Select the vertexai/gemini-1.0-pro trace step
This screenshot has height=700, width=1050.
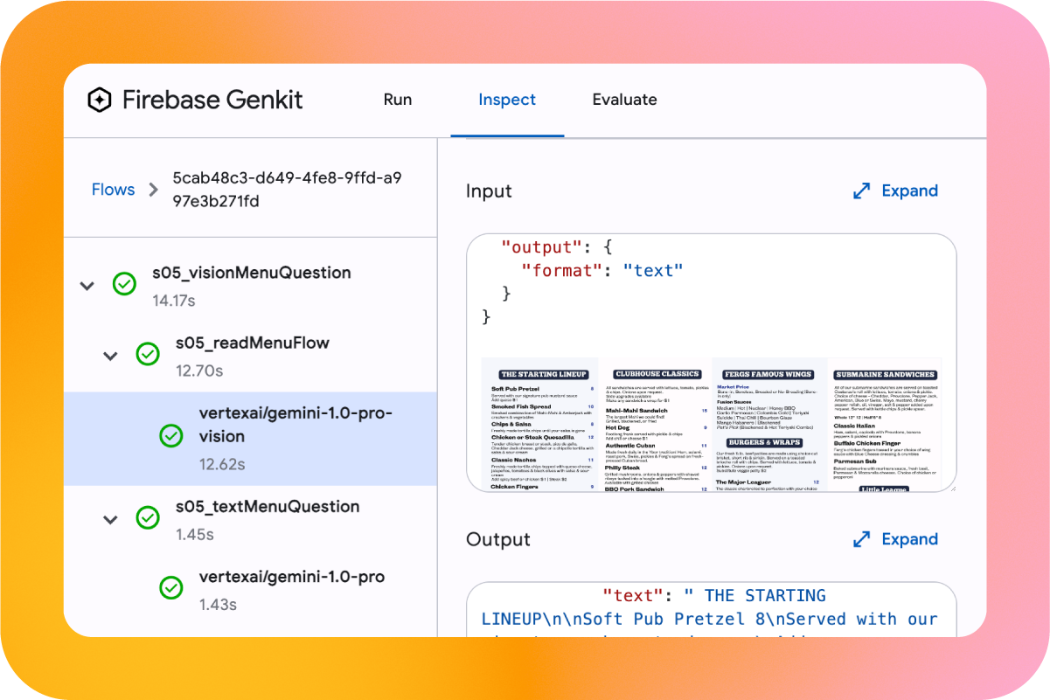[292, 577]
